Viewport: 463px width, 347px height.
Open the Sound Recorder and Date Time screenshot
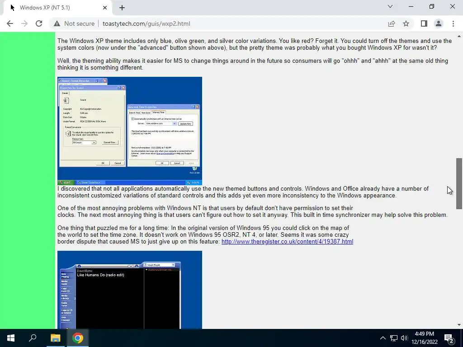[x=130, y=131]
